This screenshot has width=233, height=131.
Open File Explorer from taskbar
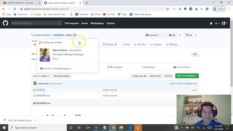[121, 128]
